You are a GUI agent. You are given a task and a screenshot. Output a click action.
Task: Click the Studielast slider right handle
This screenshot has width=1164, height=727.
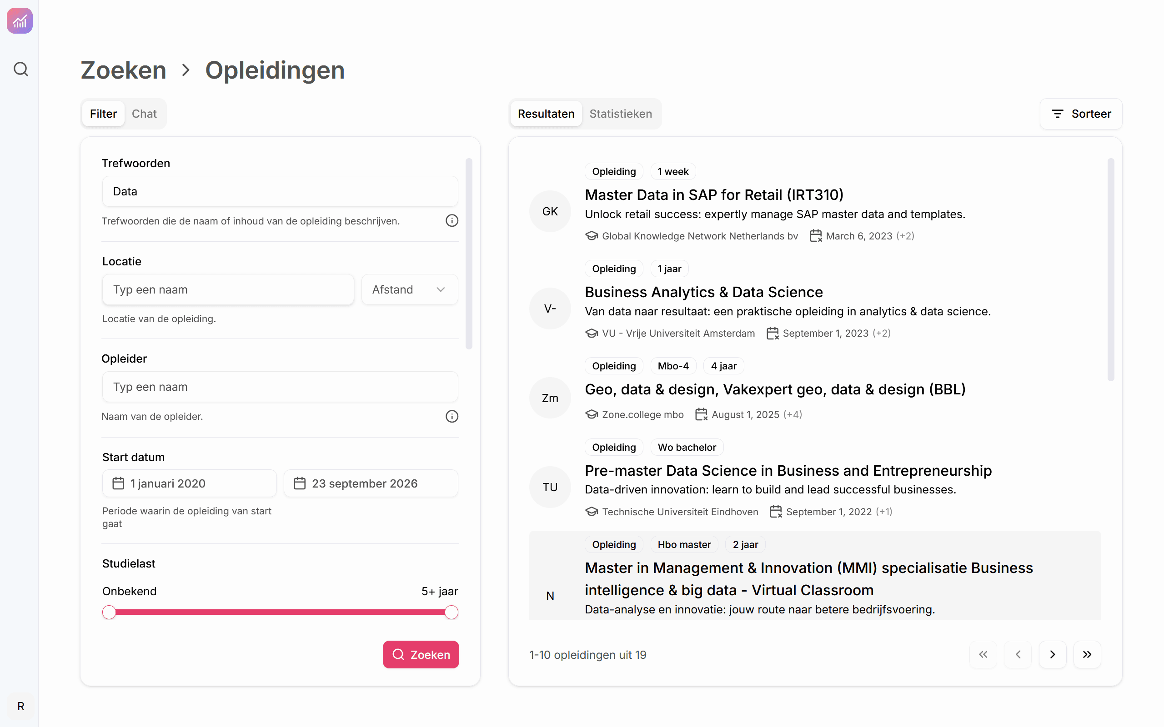[451, 612]
